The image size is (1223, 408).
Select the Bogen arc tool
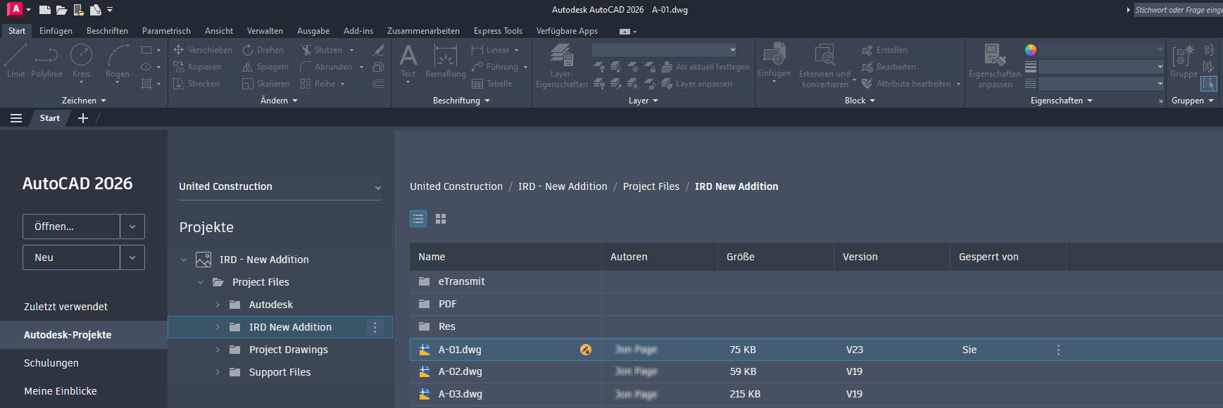(x=118, y=62)
